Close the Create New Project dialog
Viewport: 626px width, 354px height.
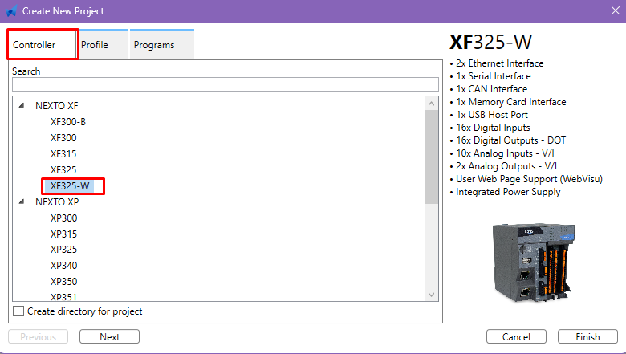click(x=612, y=11)
